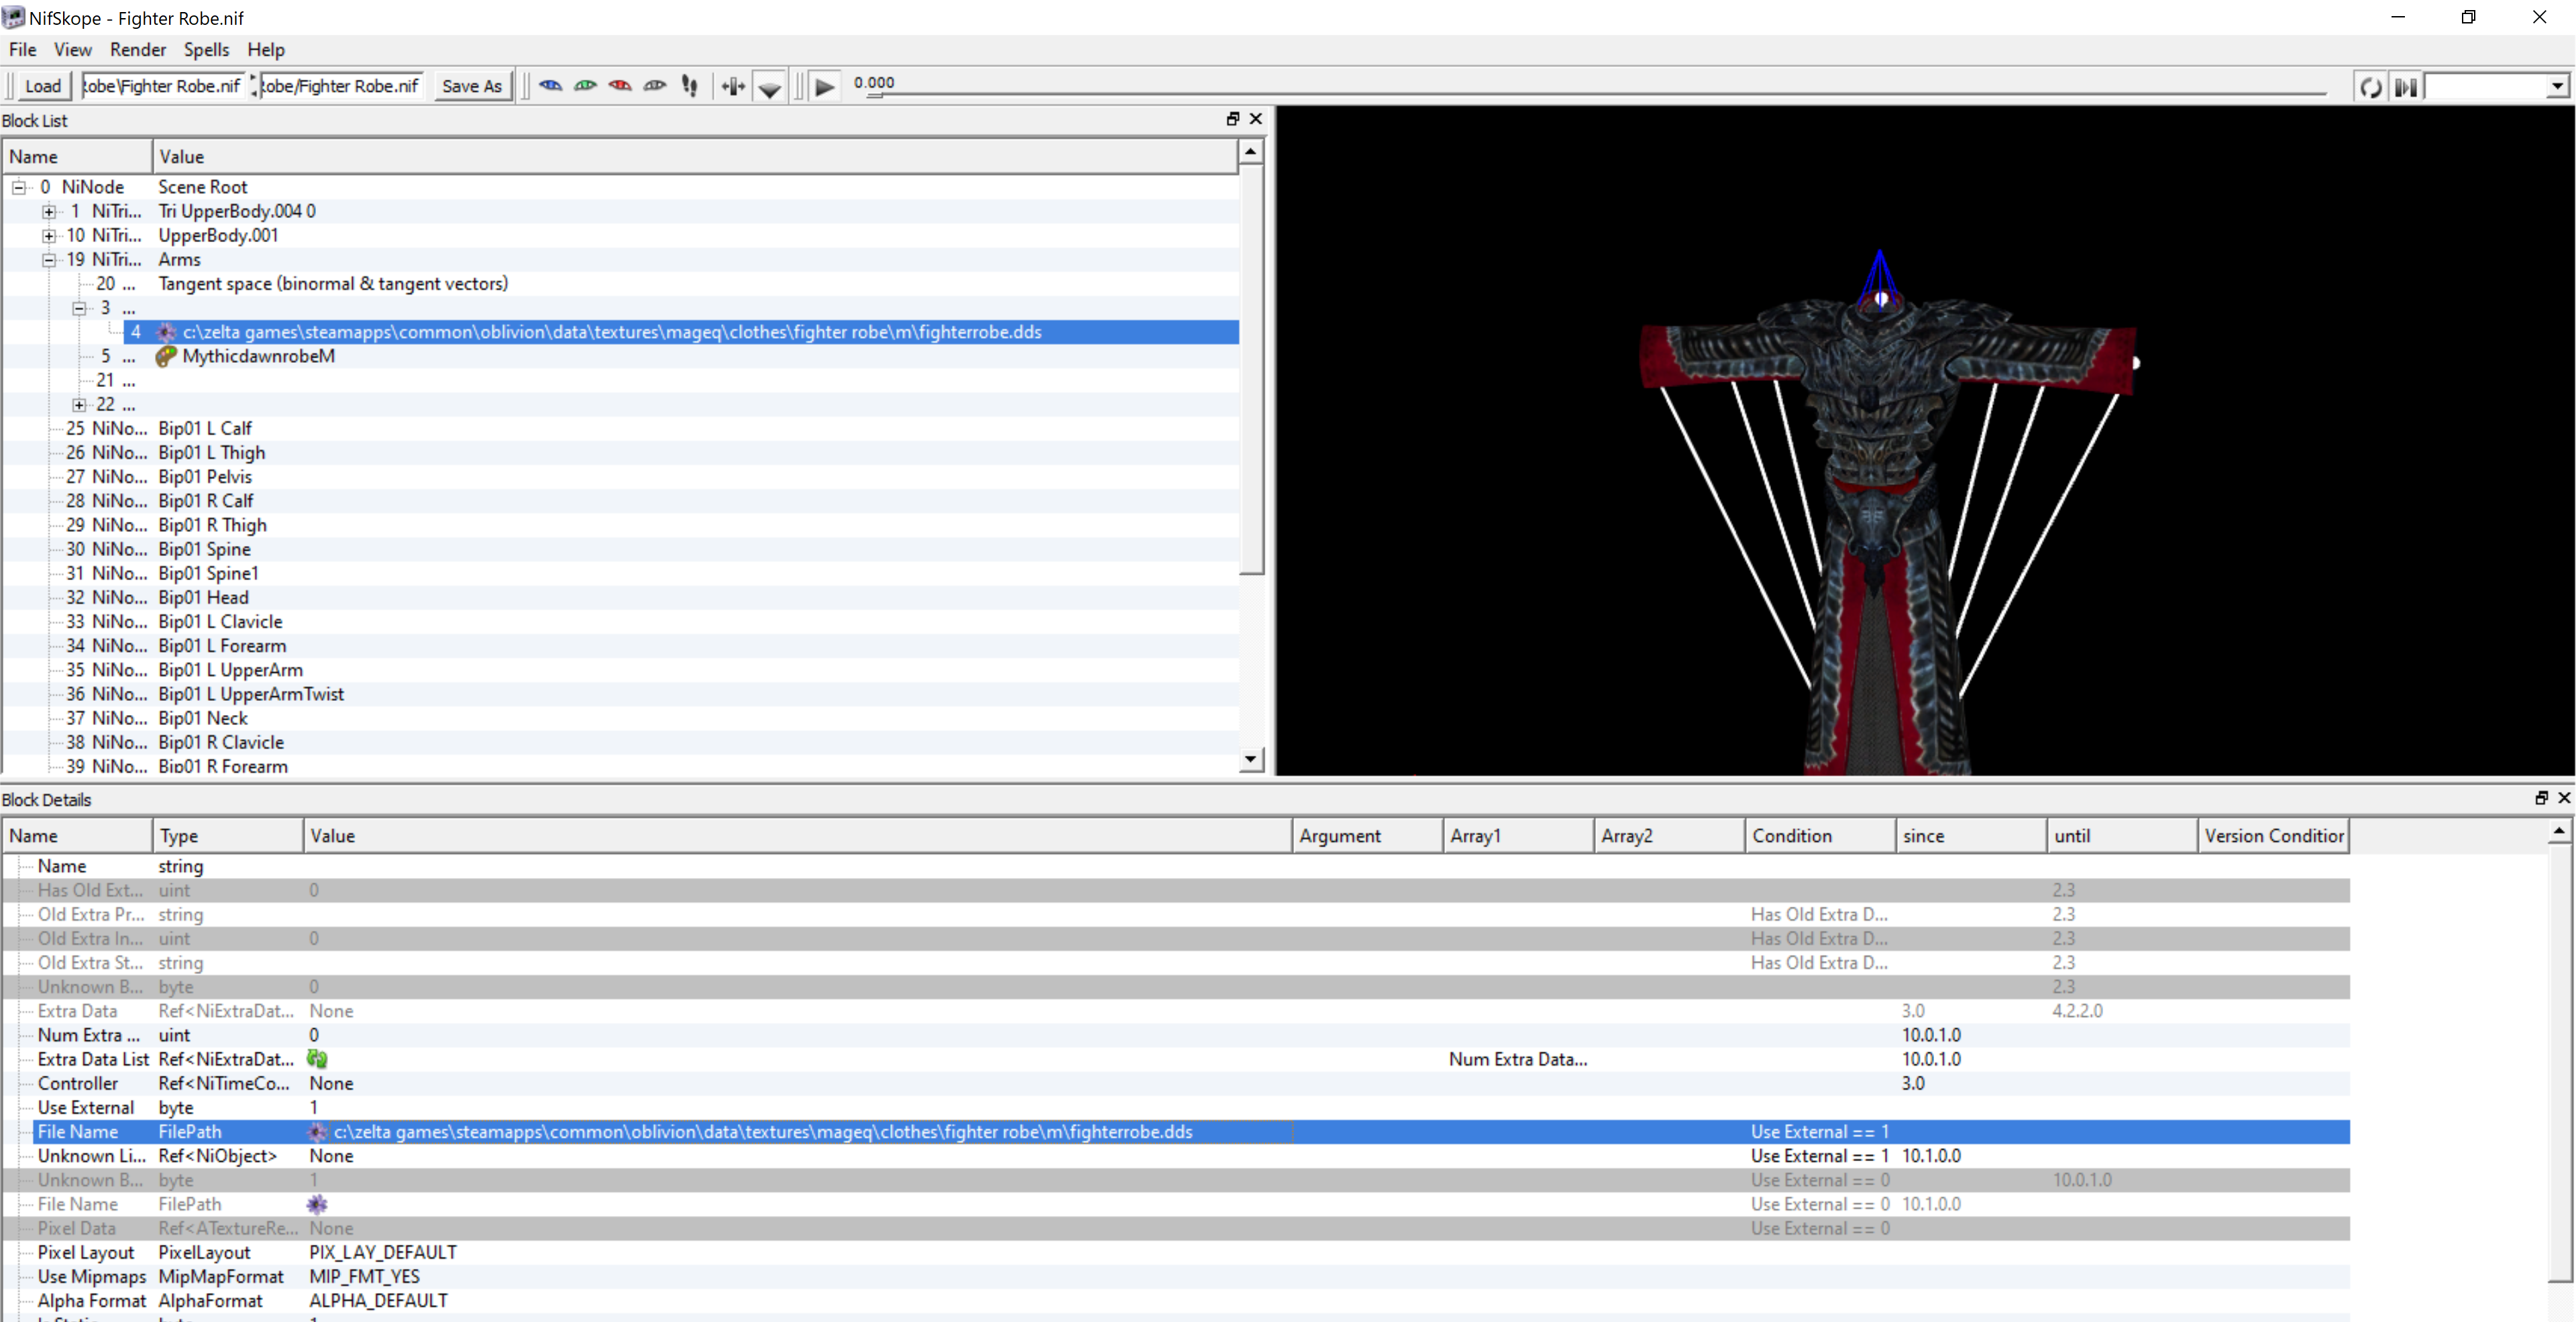Select the footprints walk view icon
The height and width of the screenshot is (1322, 2576).
[689, 86]
